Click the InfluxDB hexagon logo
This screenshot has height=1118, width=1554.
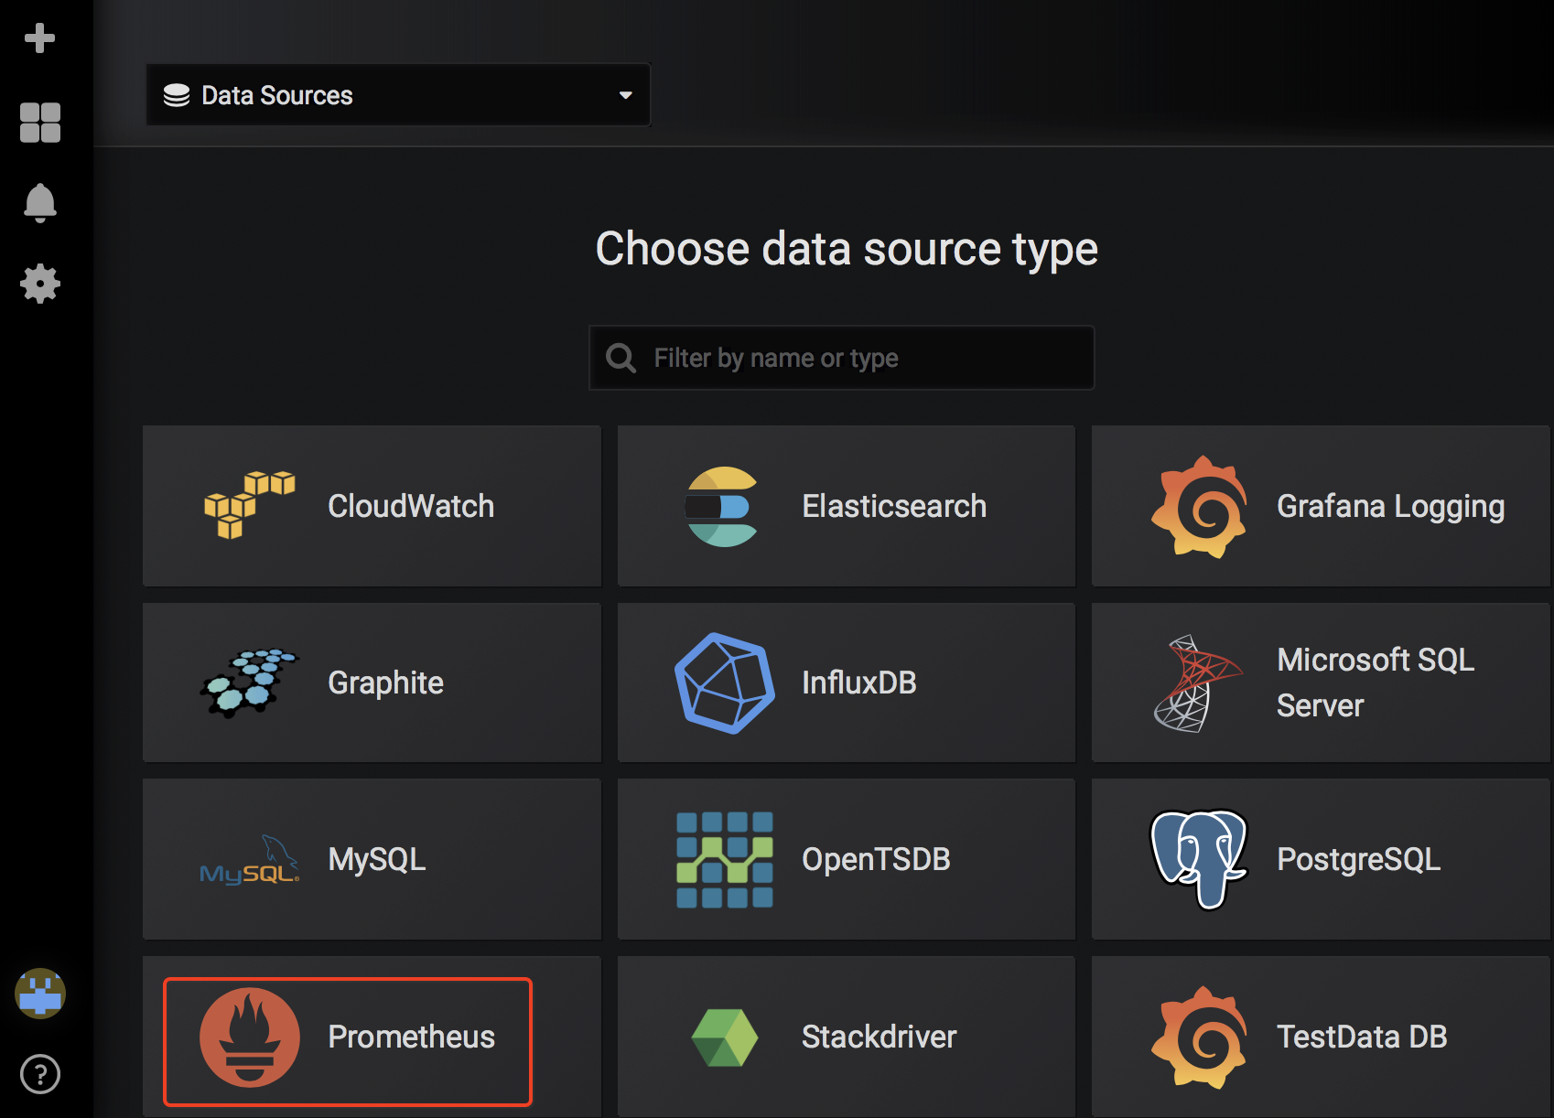pyautogui.click(x=722, y=682)
